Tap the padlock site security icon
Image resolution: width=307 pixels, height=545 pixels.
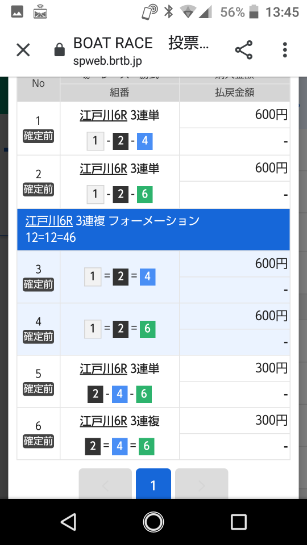tap(60, 50)
